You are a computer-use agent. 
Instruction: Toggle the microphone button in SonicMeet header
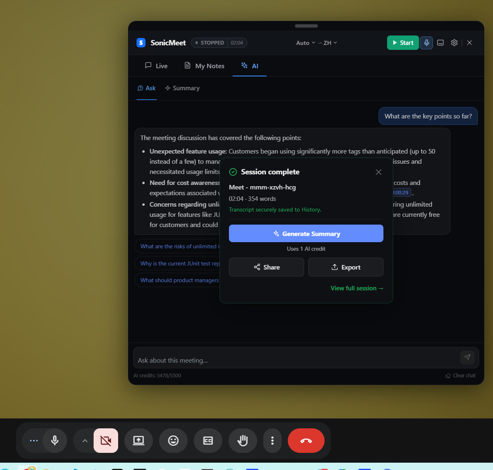pyautogui.click(x=426, y=42)
